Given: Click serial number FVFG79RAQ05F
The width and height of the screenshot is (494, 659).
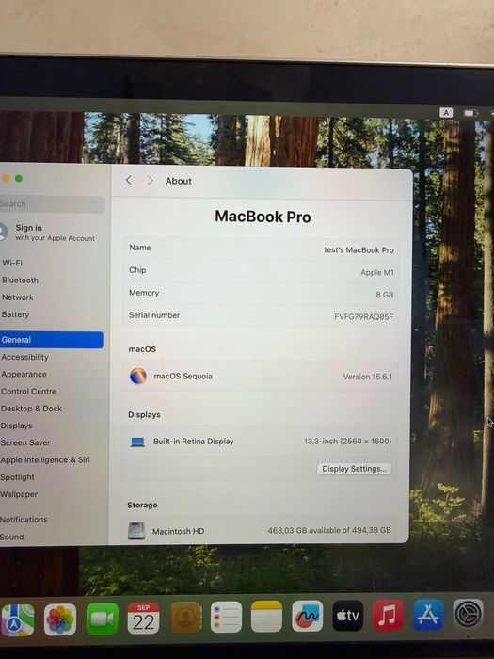Looking at the screenshot, I should coord(364,316).
